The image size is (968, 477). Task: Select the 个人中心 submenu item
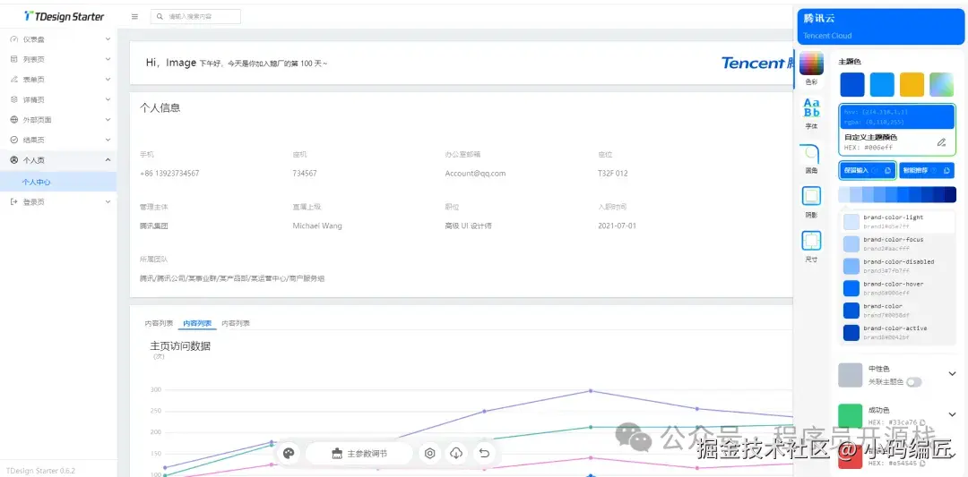(x=58, y=182)
